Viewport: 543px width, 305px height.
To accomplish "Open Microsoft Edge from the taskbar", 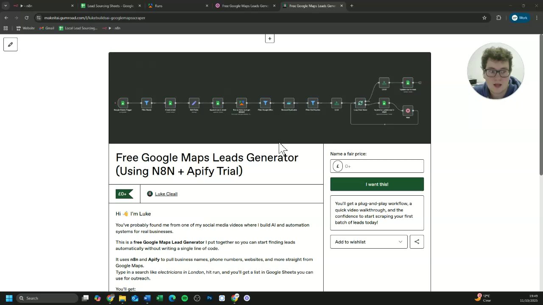I will click(x=172, y=298).
